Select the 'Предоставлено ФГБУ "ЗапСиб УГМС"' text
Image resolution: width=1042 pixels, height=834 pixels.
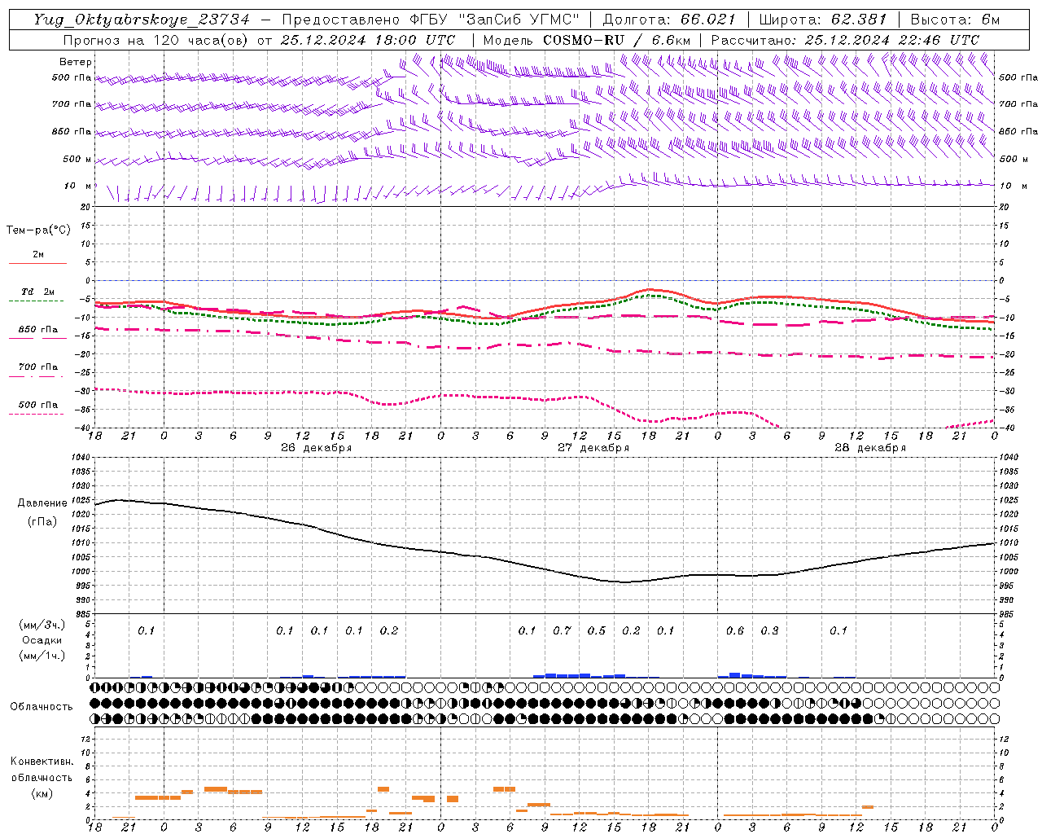click(431, 20)
